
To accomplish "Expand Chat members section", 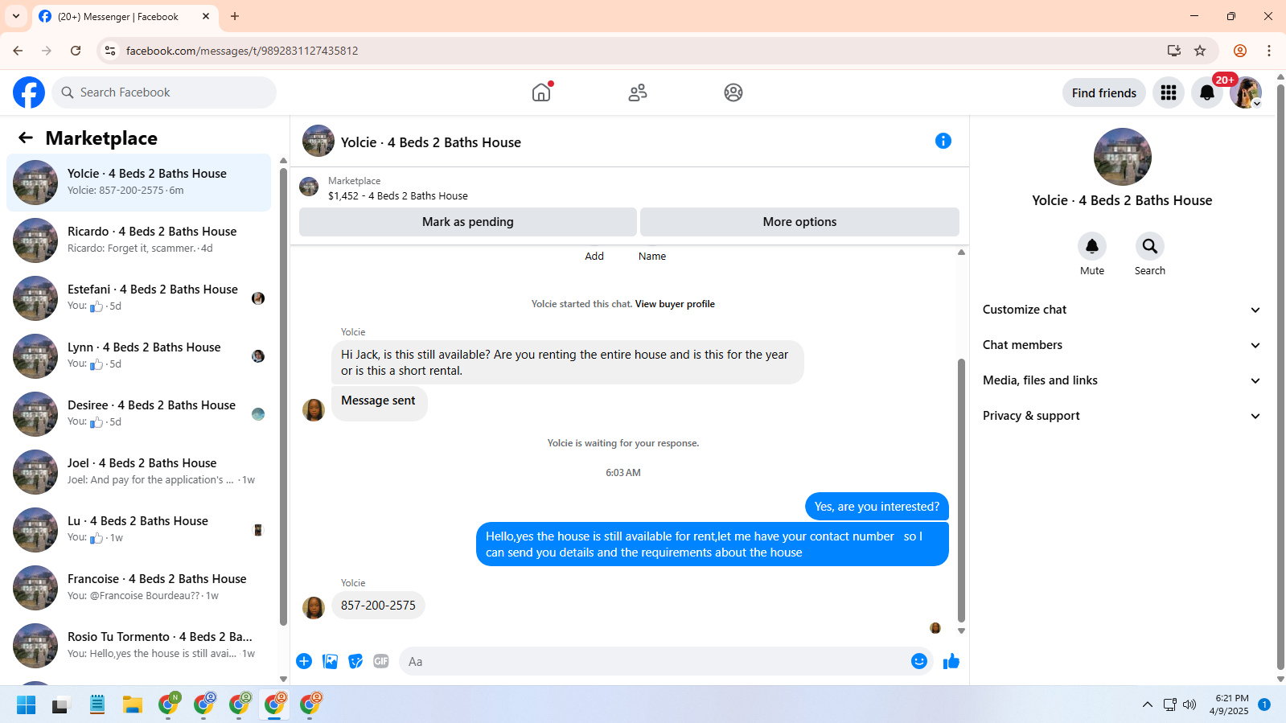I will click(x=1121, y=345).
